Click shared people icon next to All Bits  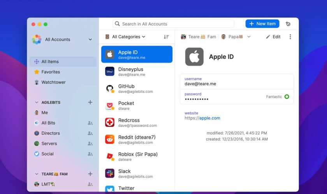90,123
